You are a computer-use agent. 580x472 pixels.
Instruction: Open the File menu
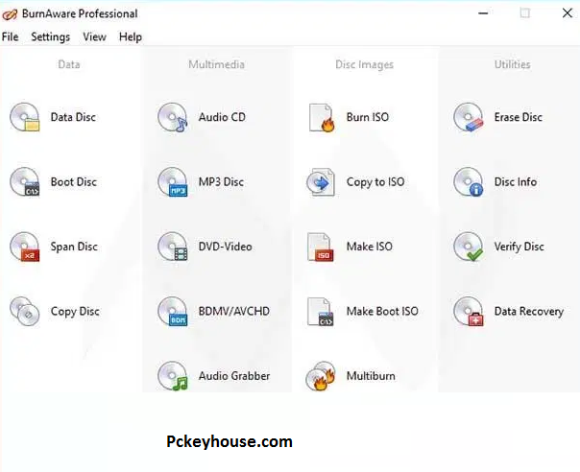click(10, 37)
